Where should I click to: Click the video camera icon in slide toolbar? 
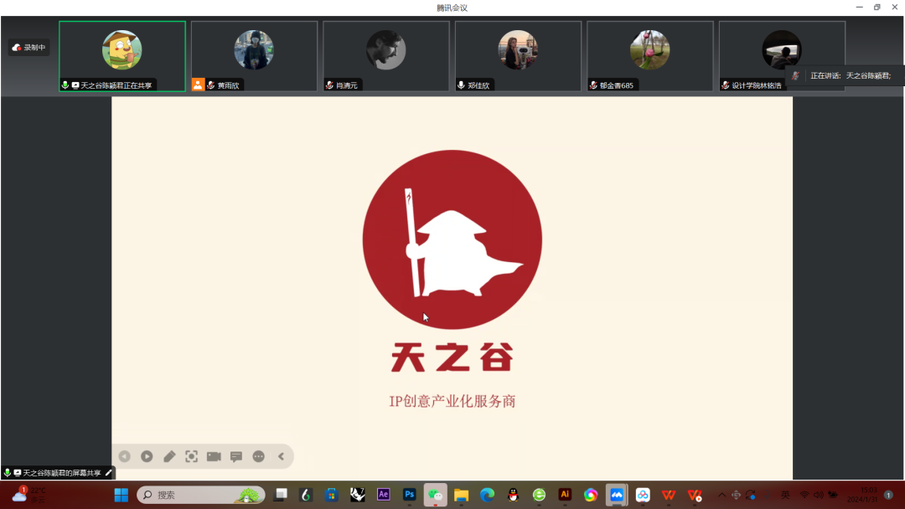point(214,456)
